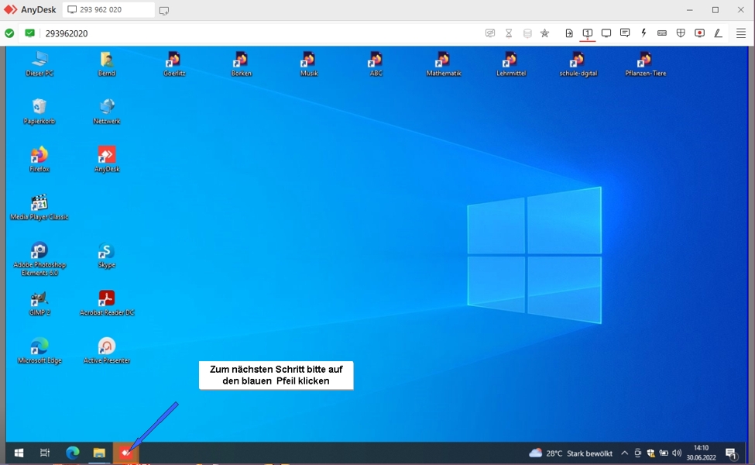Click the shield Permissions icon

click(x=681, y=33)
